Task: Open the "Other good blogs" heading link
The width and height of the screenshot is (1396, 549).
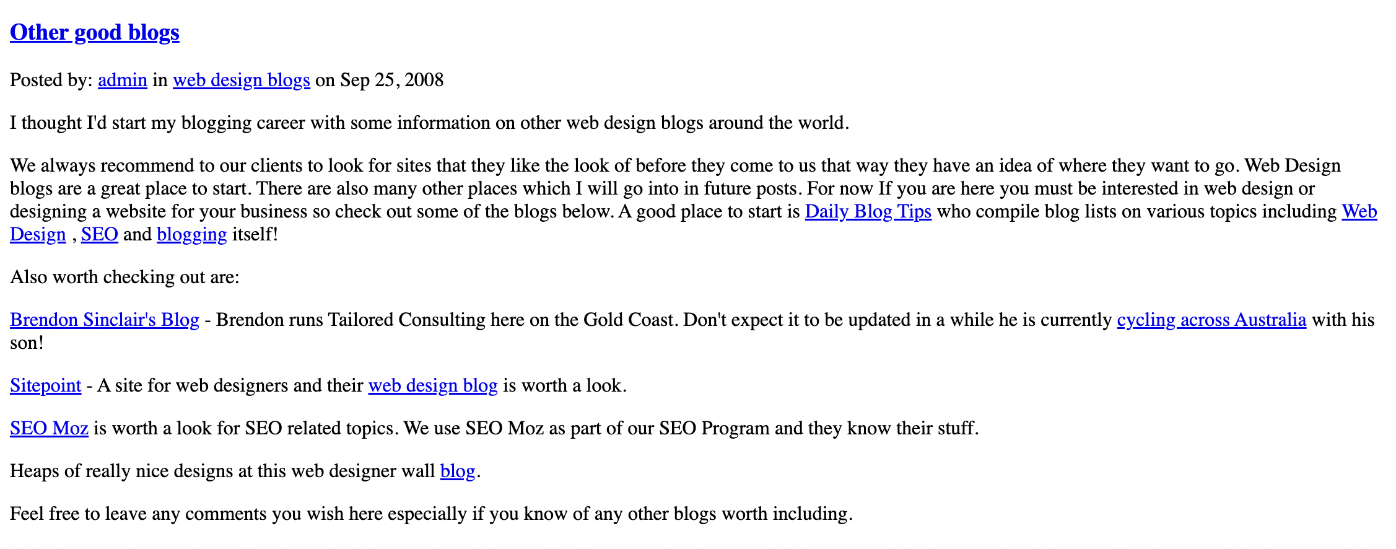Action: 95,32
